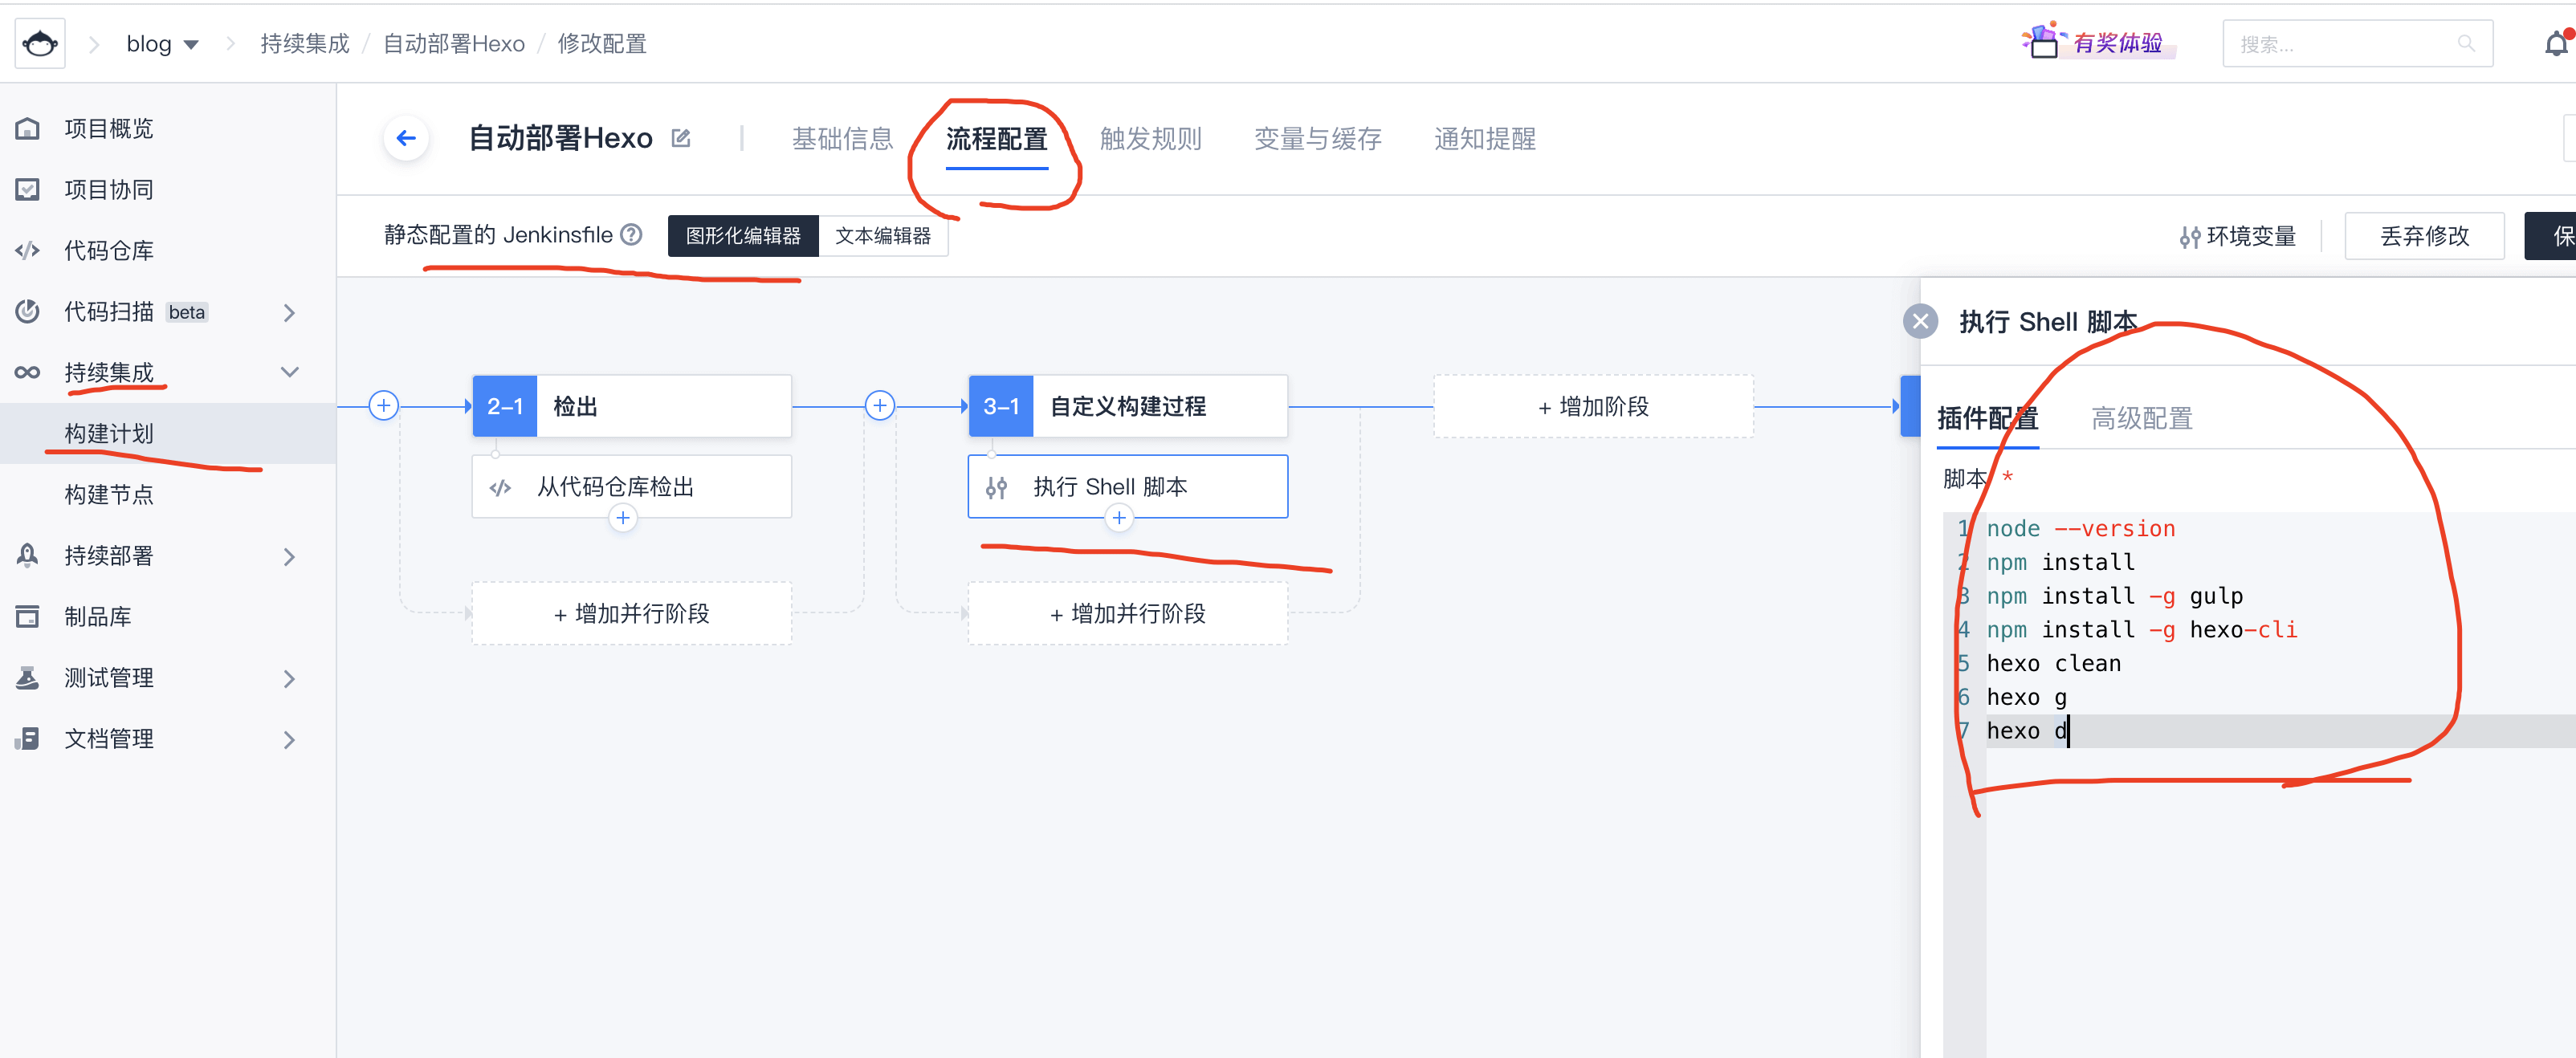Switch to 图形化编辑器 mode
The width and height of the screenshot is (2576, 1058).
[x=743, y=236]
